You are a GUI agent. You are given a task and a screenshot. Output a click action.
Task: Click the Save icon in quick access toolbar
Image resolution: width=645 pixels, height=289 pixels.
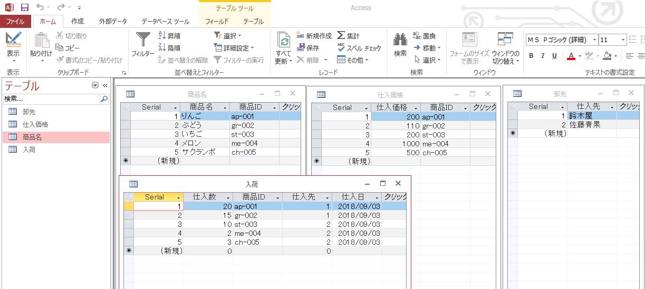24,7
